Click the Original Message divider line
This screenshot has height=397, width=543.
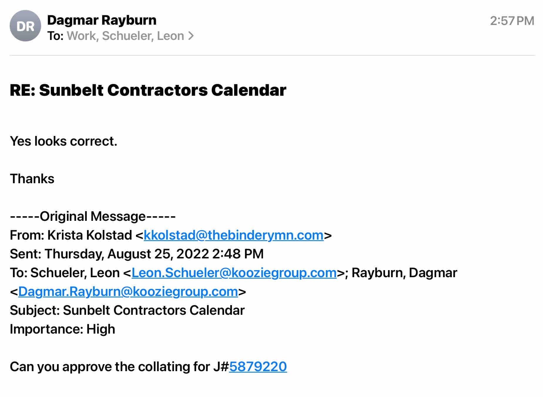[93, 216]
